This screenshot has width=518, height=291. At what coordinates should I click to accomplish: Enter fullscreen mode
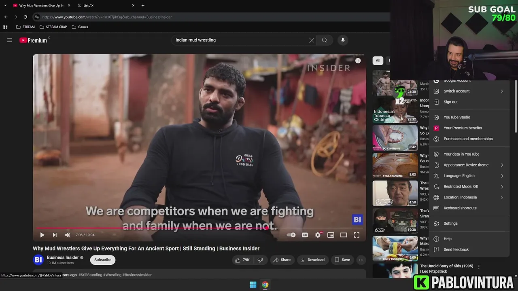coord(357,235)
